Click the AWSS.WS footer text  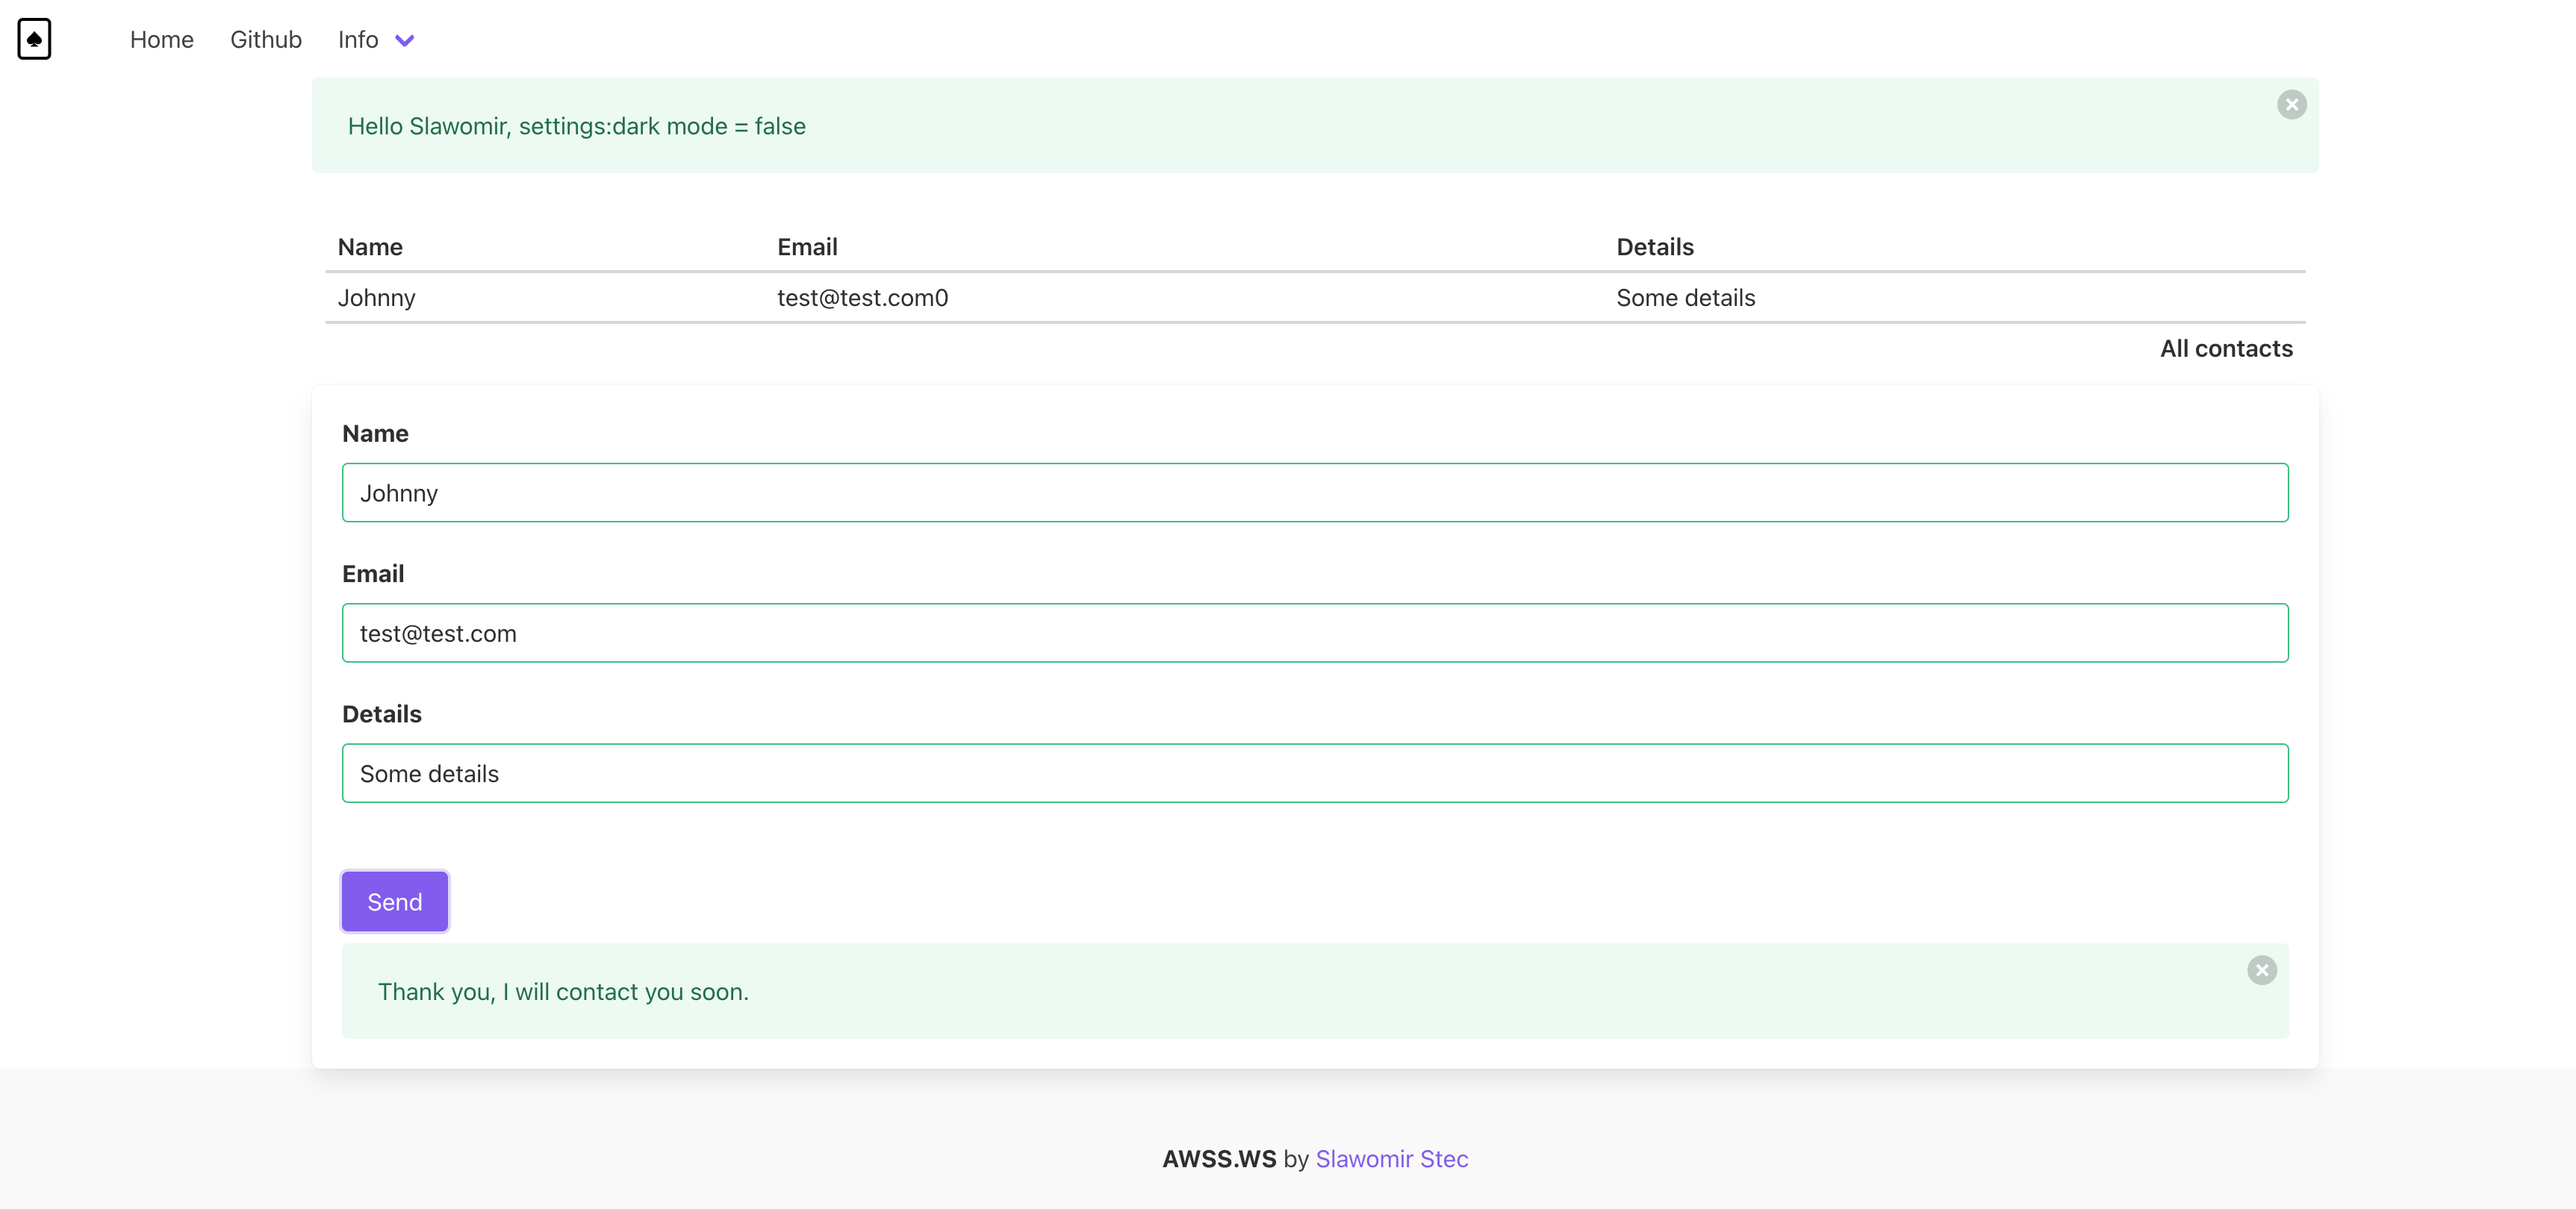coord(1218,1159)
